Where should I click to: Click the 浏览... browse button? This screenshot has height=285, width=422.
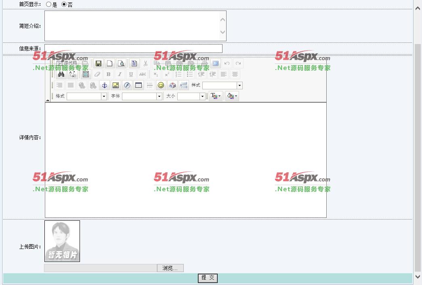tap(170, 268)
